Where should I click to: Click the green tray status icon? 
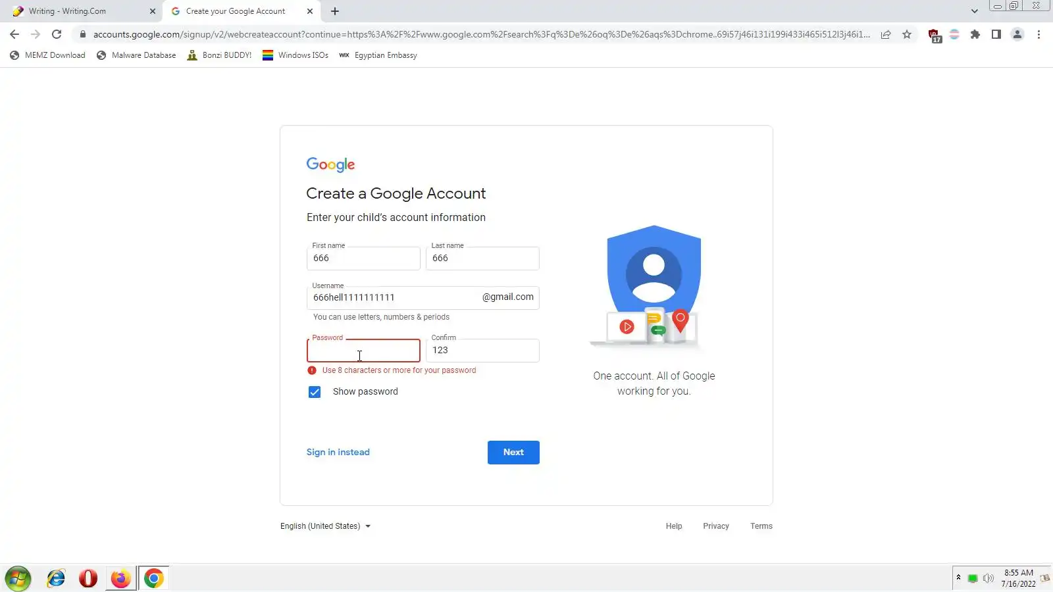coord(973,579)
